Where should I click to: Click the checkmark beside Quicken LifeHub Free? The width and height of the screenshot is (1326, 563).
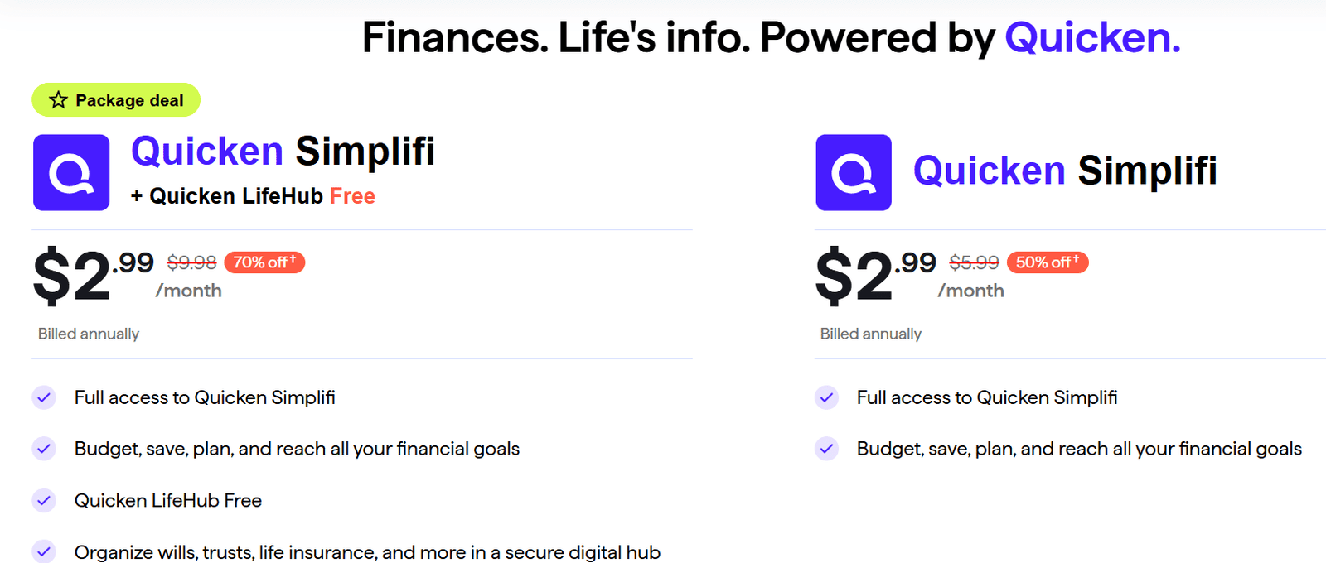click(x=44, y=500)
